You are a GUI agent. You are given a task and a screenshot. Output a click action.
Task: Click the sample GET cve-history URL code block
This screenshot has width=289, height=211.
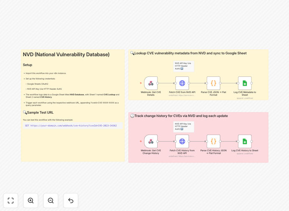tap(73, 126)
